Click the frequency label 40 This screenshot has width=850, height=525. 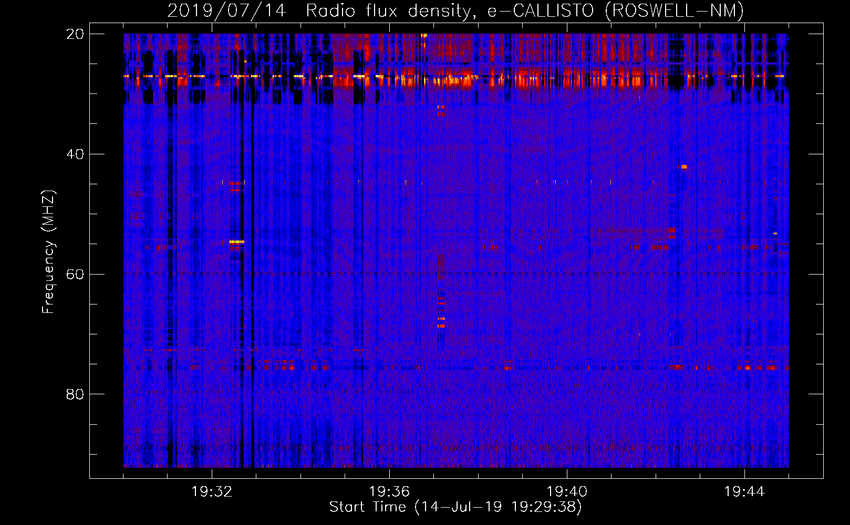click(x=75, y=154)
